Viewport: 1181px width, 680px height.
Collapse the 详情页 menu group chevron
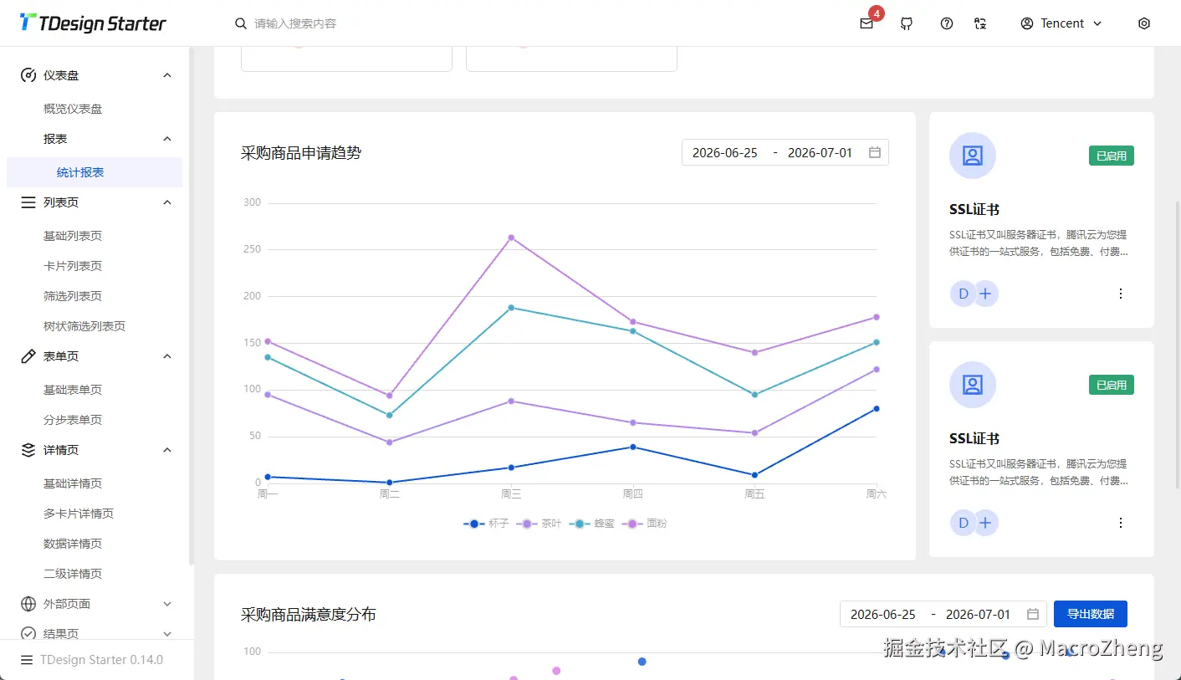167,450
